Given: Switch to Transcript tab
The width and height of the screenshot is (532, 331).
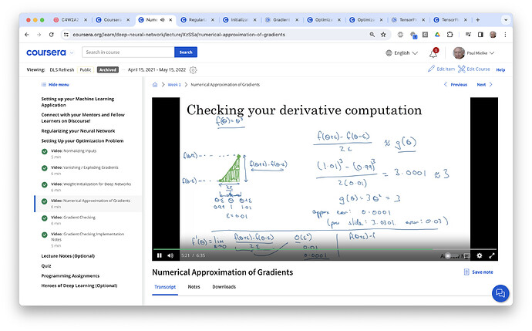Looking at the screenshot, I should 165,287.
